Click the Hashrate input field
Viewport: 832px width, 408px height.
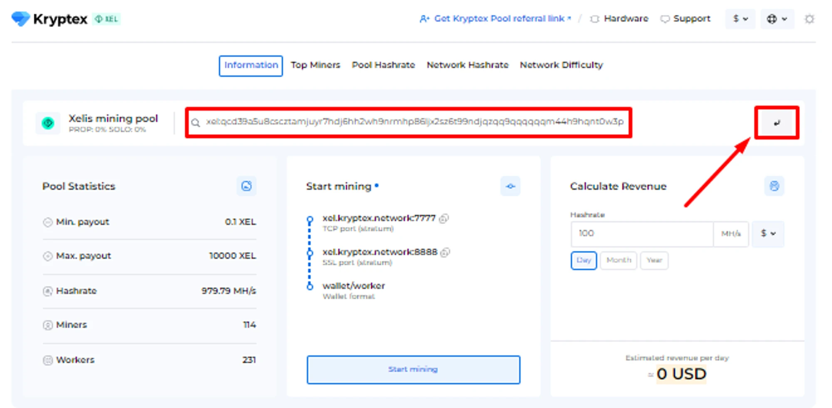[x=641, y=233]
